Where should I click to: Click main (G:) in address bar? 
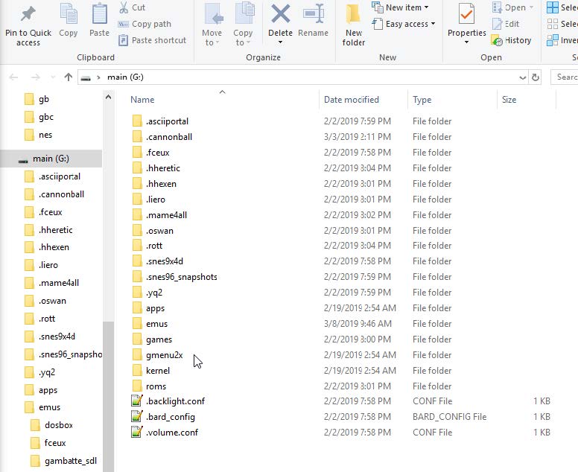125,77
